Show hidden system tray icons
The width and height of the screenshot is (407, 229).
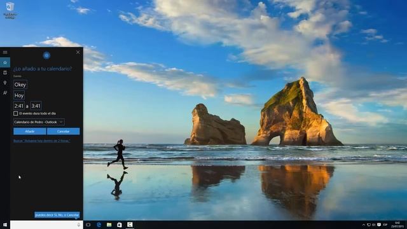pos(363,225)
